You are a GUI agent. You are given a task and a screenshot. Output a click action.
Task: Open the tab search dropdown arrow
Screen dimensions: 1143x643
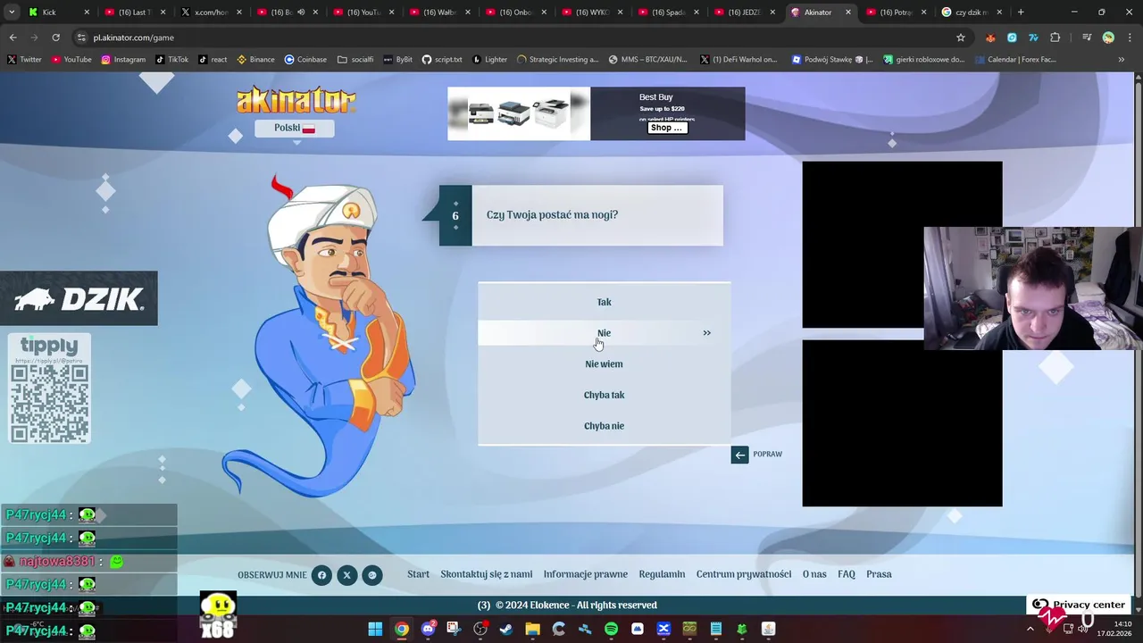coord(12,13)
